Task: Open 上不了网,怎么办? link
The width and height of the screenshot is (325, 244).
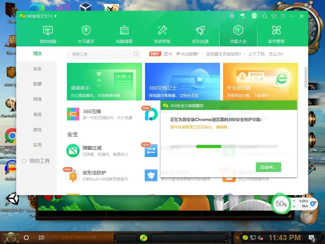Action: tap(266, 54)
